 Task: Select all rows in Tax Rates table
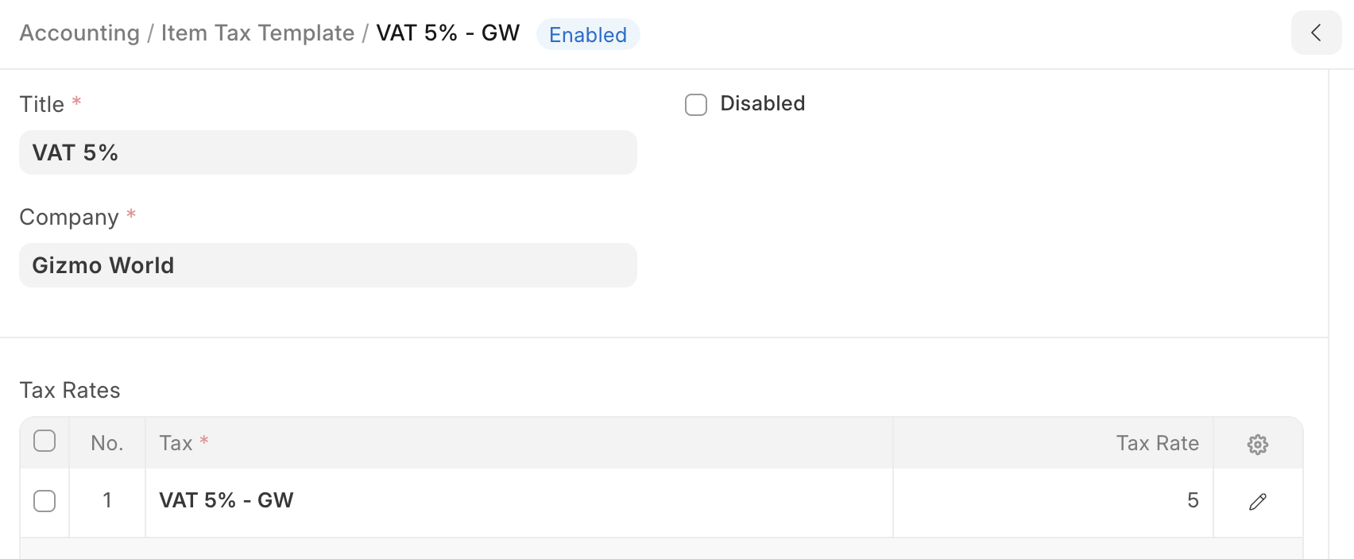(x=44, y=441)
